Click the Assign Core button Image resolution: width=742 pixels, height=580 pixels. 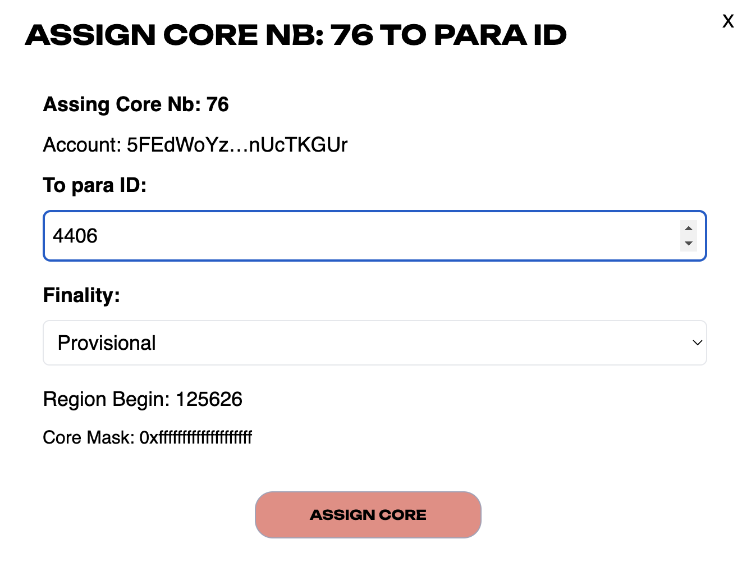(368, 515)
